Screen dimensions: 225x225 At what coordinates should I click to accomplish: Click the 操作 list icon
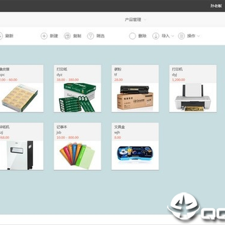pyautogui.click(x=181, y=36)
